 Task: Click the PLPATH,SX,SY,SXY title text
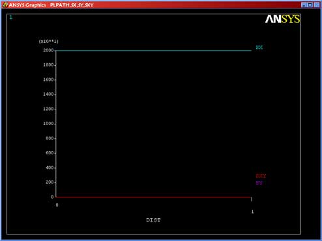pyautogui.click(x=72, y=5)
